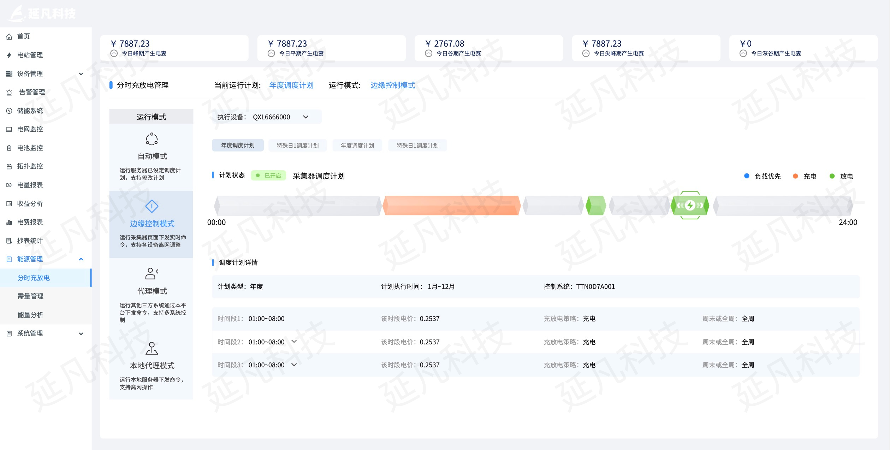Expand the 时间段2 time range dropdown
Image resolution: width=890 pixels, height=450 pixels.
[x=294, y=342]
